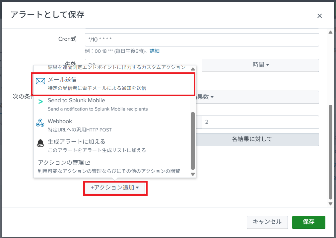The width and height of the screenshot is (336, 238).
Task: Click the green 保存 button
Action: point(308,222)
